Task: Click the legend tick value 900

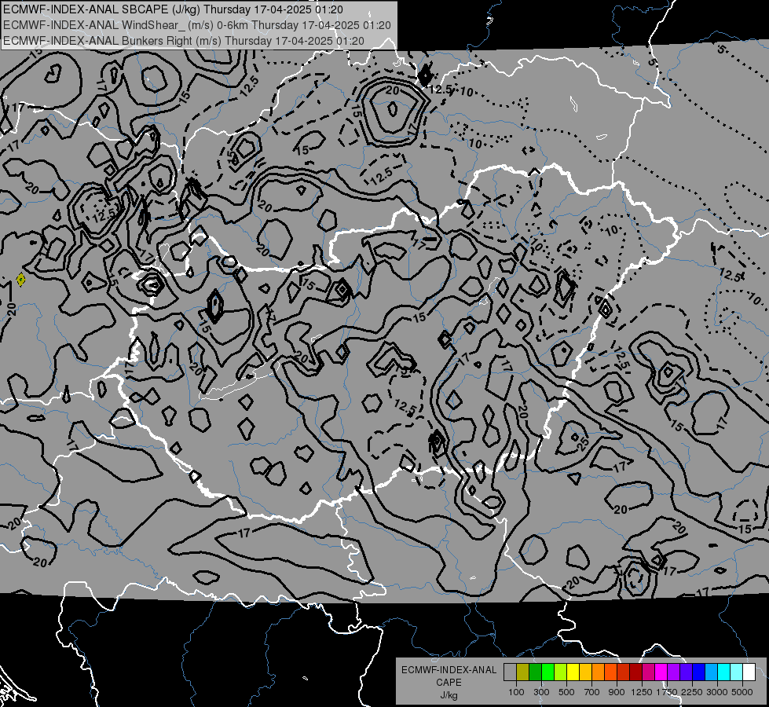Action: (617, 692)
